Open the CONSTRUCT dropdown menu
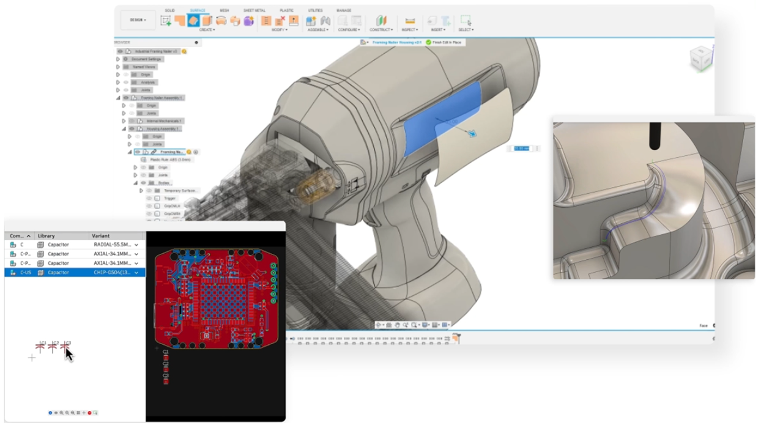 (381, 29)
